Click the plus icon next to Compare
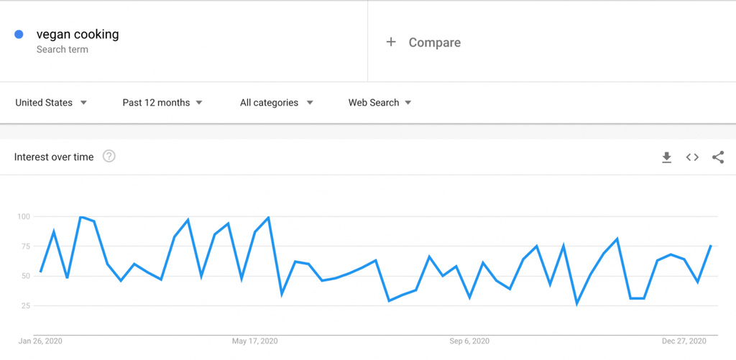Image resolution: width=736 pixels, height=360 pixels. point(391,42)
